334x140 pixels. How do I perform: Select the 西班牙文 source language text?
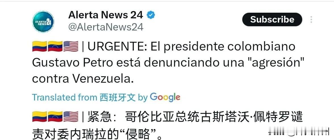point(117,97)
